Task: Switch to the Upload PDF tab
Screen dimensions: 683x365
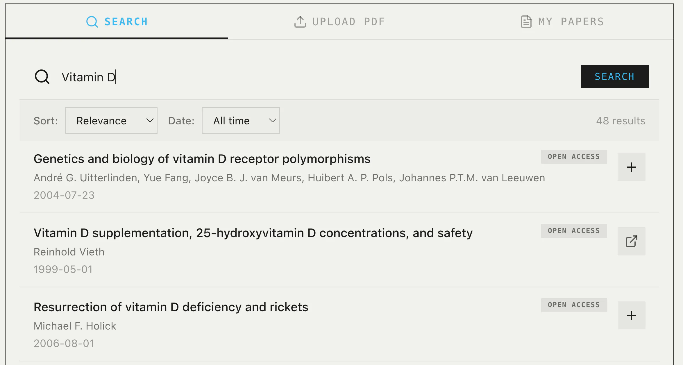Action: [339, 22]
